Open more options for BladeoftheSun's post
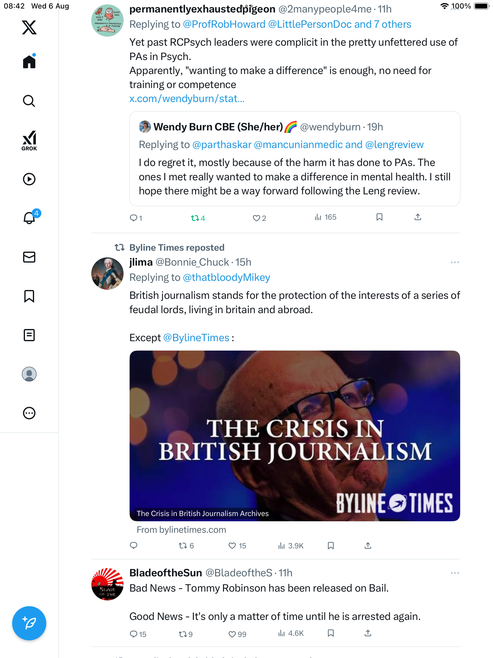The width and height of the screenshot is (493, 658). 455,573
